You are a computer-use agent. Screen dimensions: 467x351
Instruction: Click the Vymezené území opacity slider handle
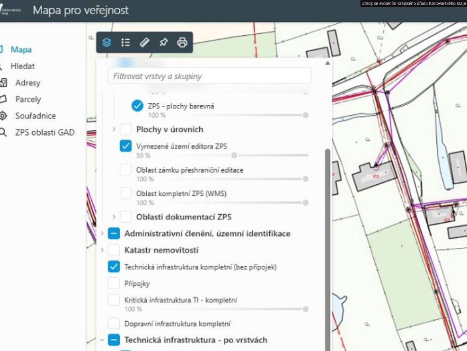(234, 155)
